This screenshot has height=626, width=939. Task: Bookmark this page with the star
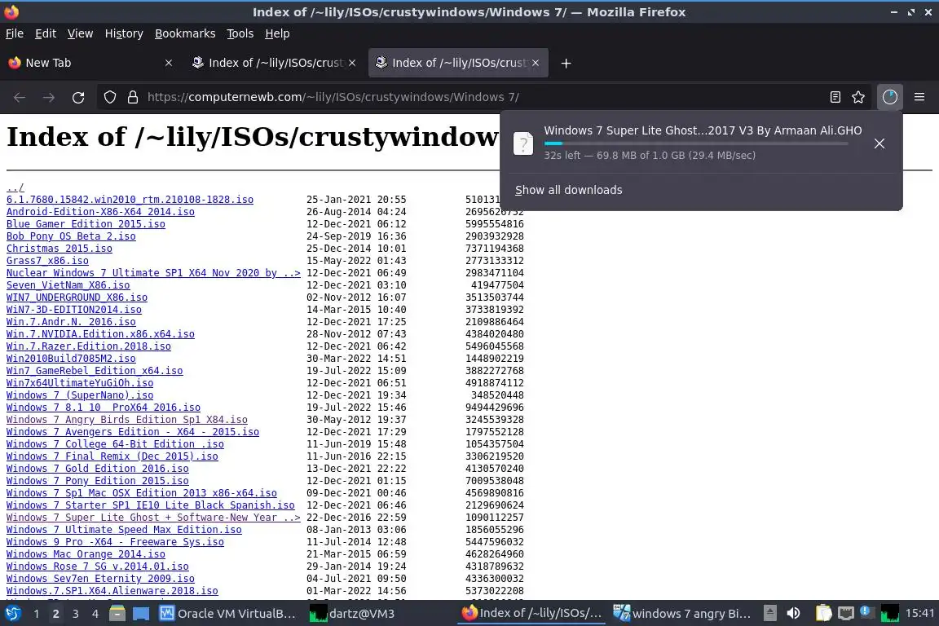click(858, 97)
